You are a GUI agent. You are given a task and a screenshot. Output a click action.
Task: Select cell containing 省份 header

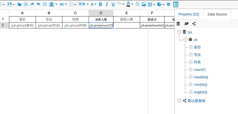click(22, 19)
